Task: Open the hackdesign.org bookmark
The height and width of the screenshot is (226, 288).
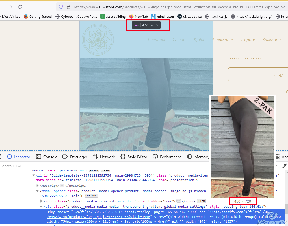Action: point(251,16)
